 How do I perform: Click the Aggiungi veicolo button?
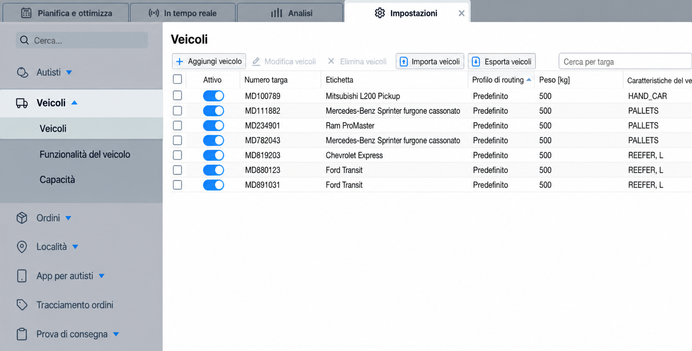click(x=209, y=61)
